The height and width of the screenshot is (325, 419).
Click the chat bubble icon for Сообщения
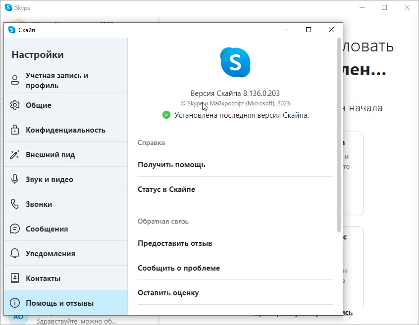pyautogui.click(x=15, y=229)
